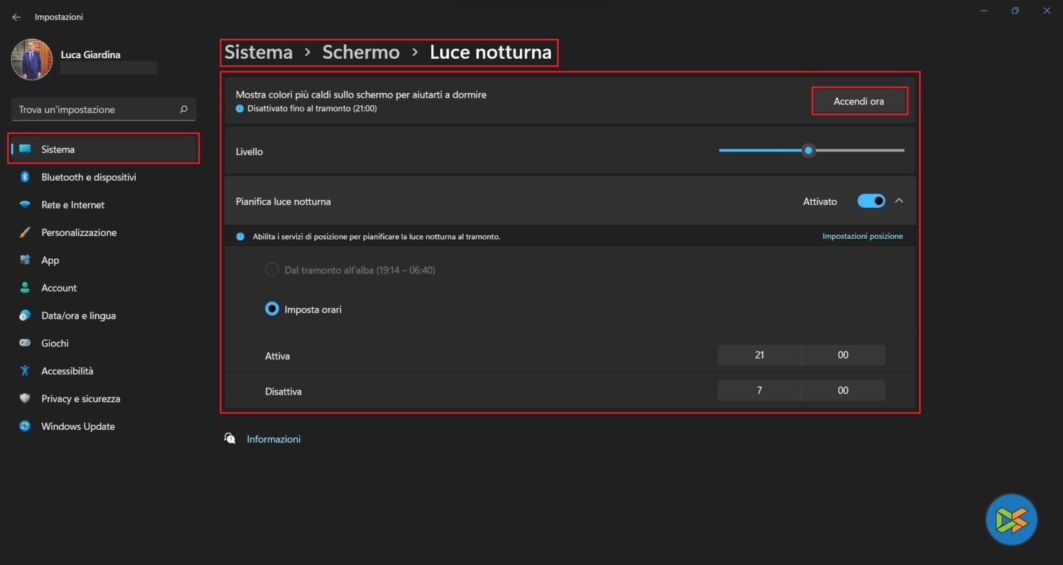The image size is (1063, 565).
Task: Click the search magnifier icon
Action: click(x=183, y=109)
